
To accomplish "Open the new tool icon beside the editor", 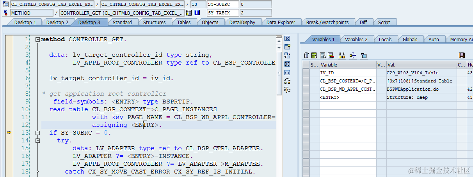I will [x=287, y=47].
